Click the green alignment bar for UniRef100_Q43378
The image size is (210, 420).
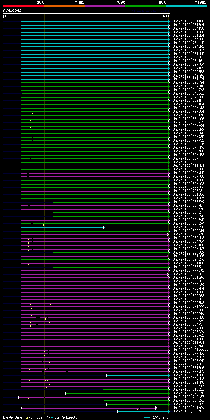(117, 393)
